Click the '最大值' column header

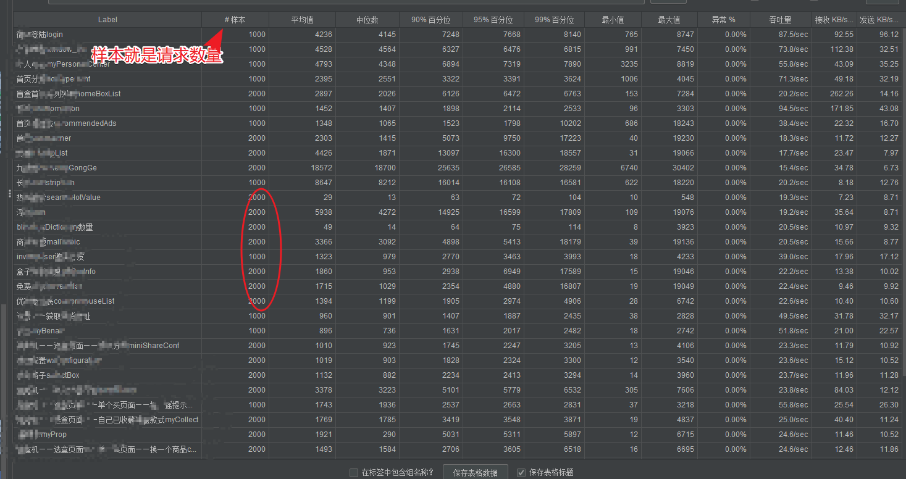[670, 20]
